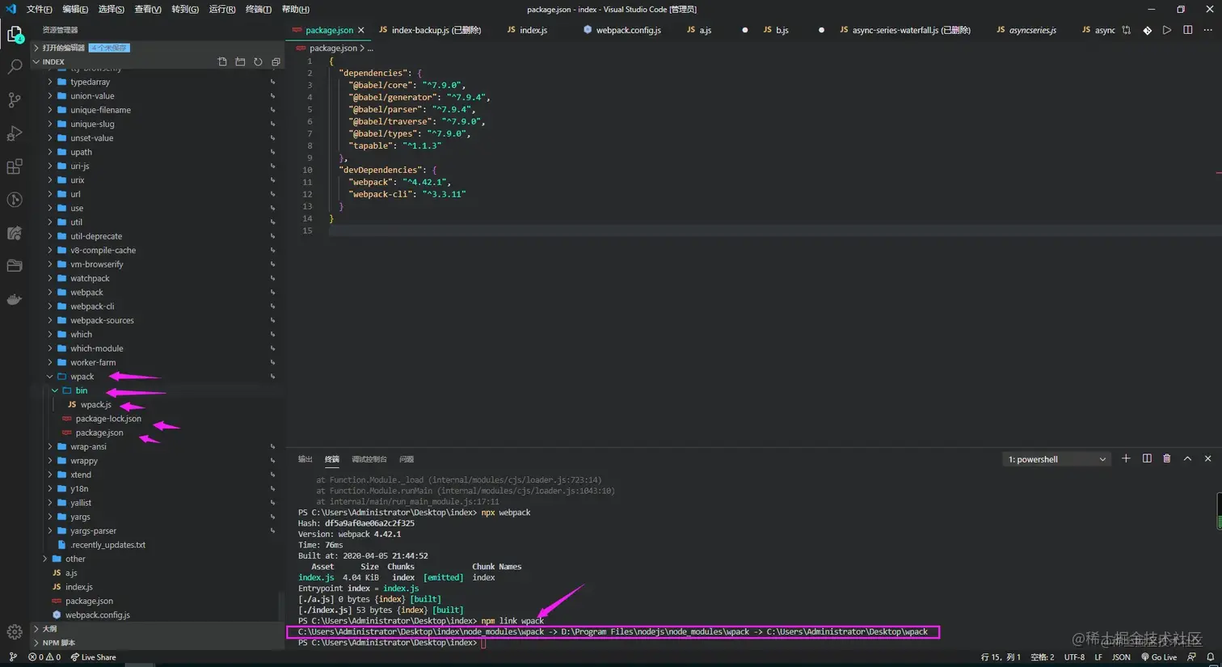Viewport: 1222px width, 667px height.
Task: Open Manage gear settings icon
Action: coord(15,632)
